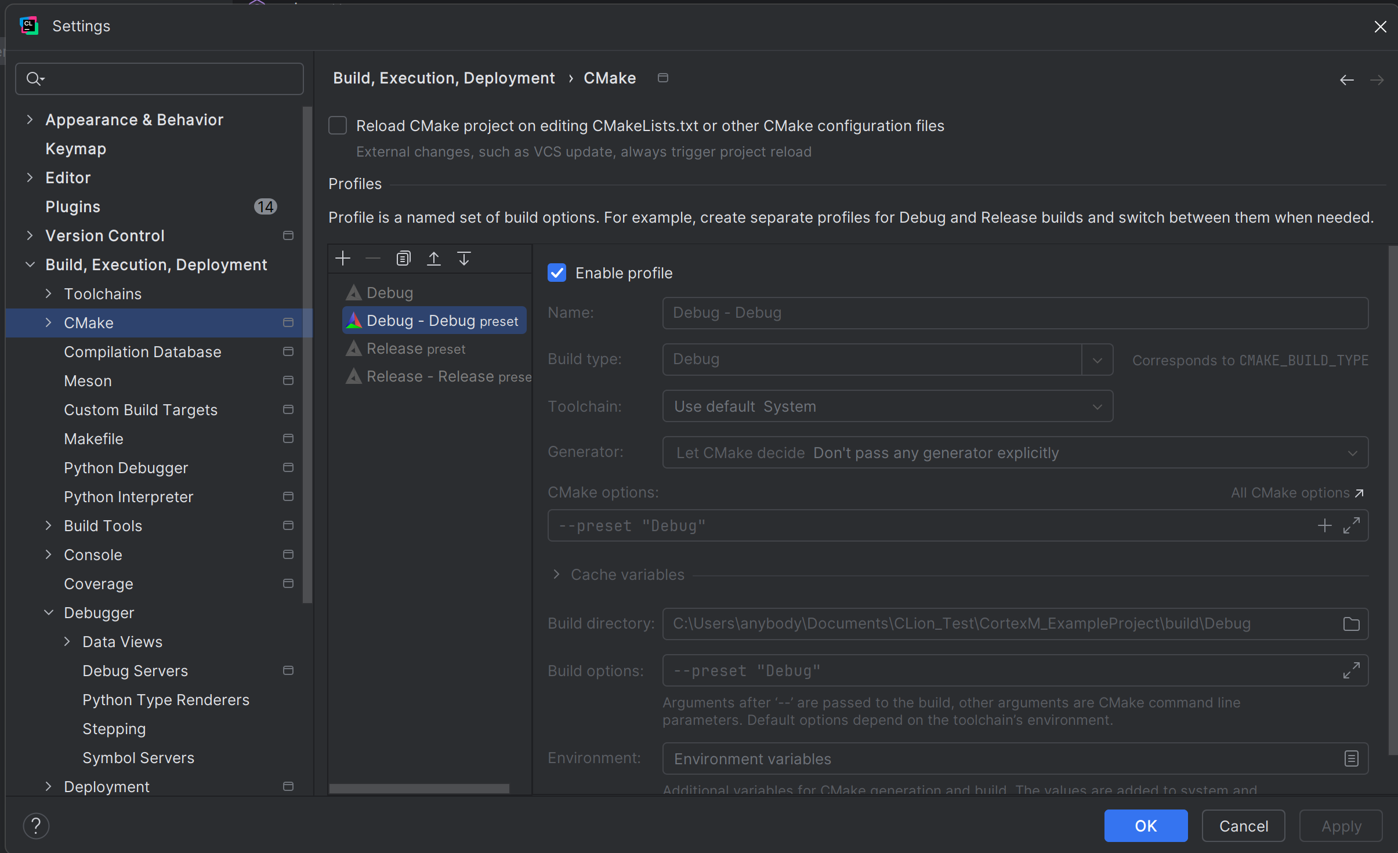Open All CMake options link

[1297, 493]
